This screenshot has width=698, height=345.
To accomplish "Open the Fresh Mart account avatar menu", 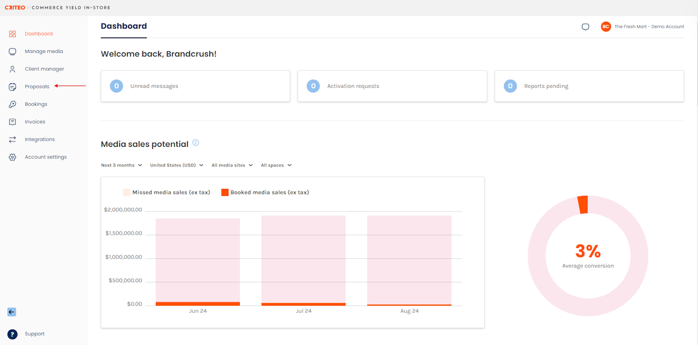I will click(x=606, y=27).
